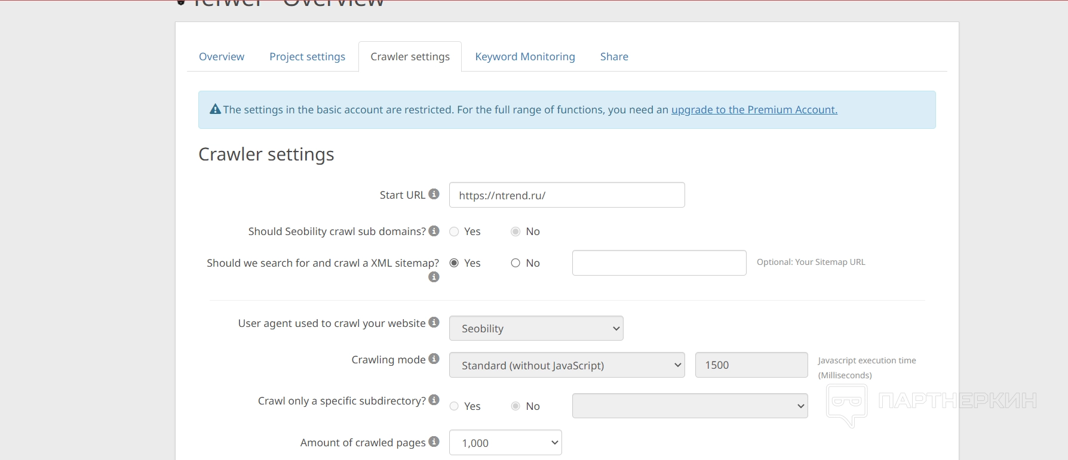The height and width of the screenshot is (460, 1068).
Task: Expand the Amount of crawled pages dropdown
Action: coord(505,443)
